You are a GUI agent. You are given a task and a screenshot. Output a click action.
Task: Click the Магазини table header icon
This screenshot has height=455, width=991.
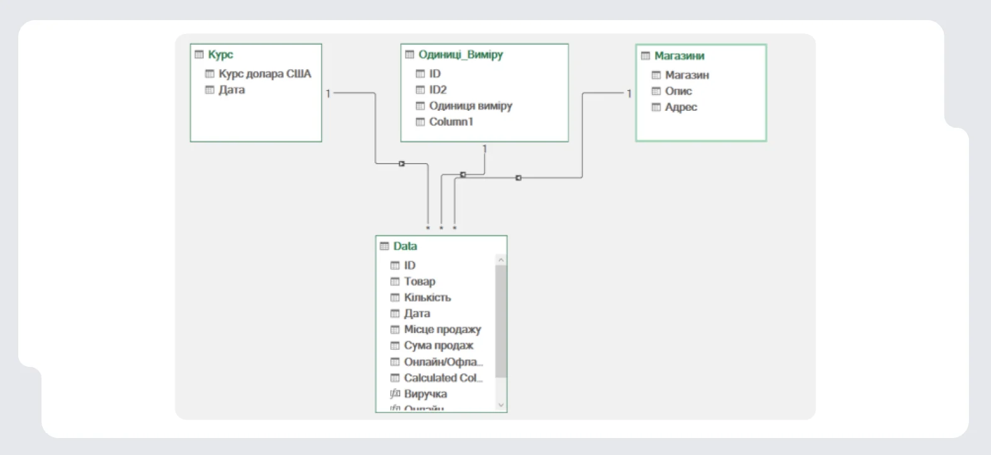coord(646,56)
